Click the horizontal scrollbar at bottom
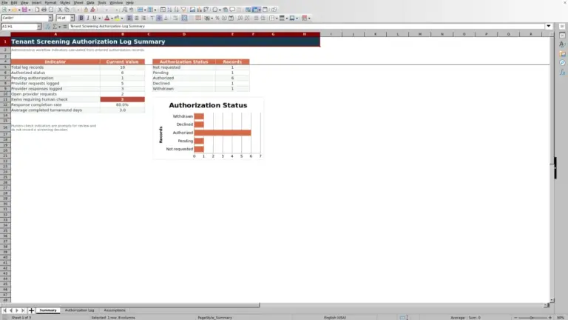 134,305
